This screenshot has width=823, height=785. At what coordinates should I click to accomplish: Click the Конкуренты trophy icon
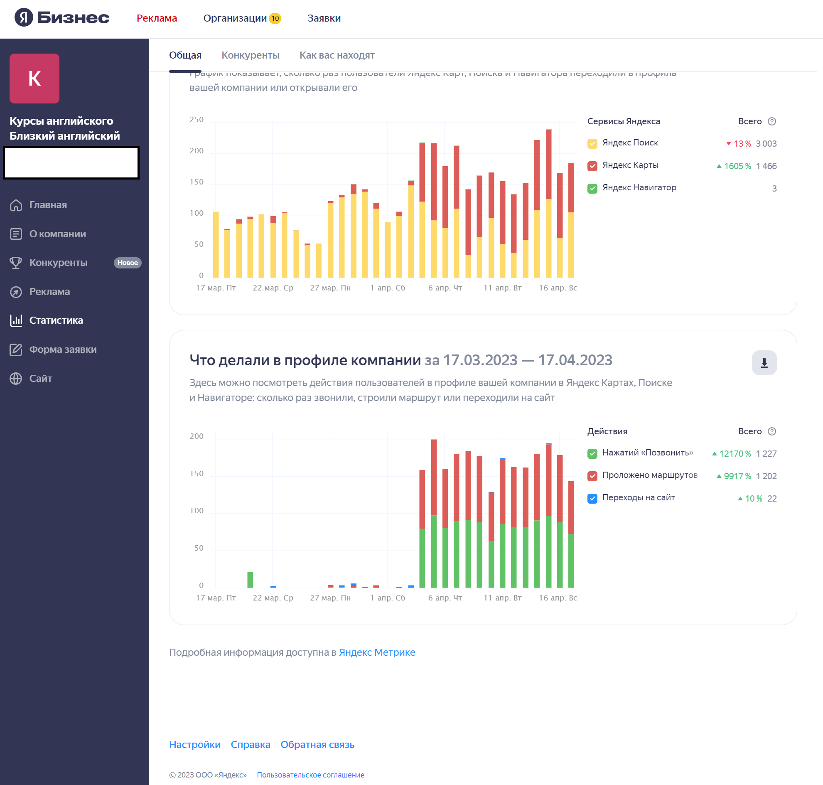[x=16, y=263]
